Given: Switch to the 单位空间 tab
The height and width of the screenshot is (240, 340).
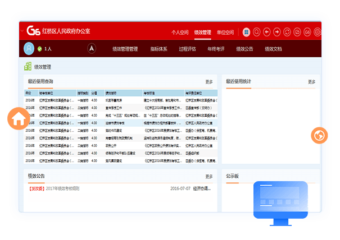Looking at the screenshot, I should pyautogui.click(x=225, y=33).
